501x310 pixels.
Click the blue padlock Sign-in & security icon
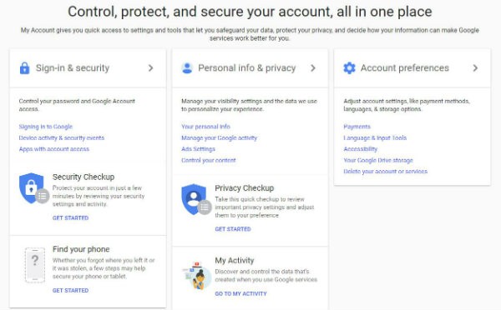(24, 68)
